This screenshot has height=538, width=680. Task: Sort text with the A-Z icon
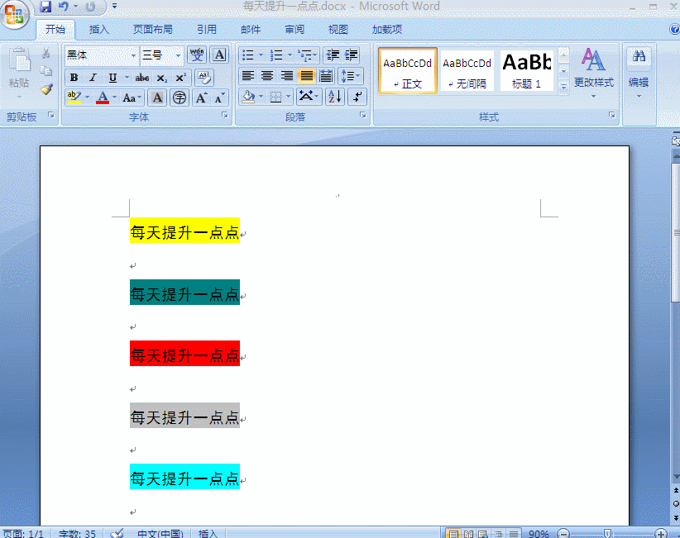(334, 97)
